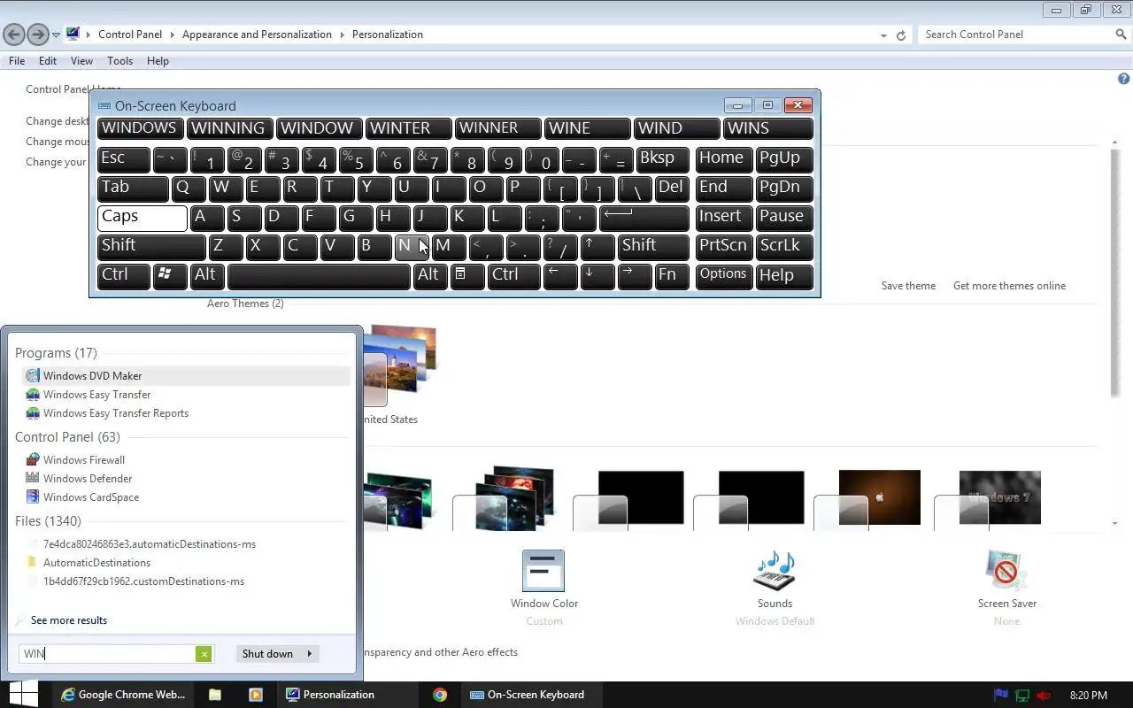Click the Chrome icon on the taskbar

click(x=440, y=695)
